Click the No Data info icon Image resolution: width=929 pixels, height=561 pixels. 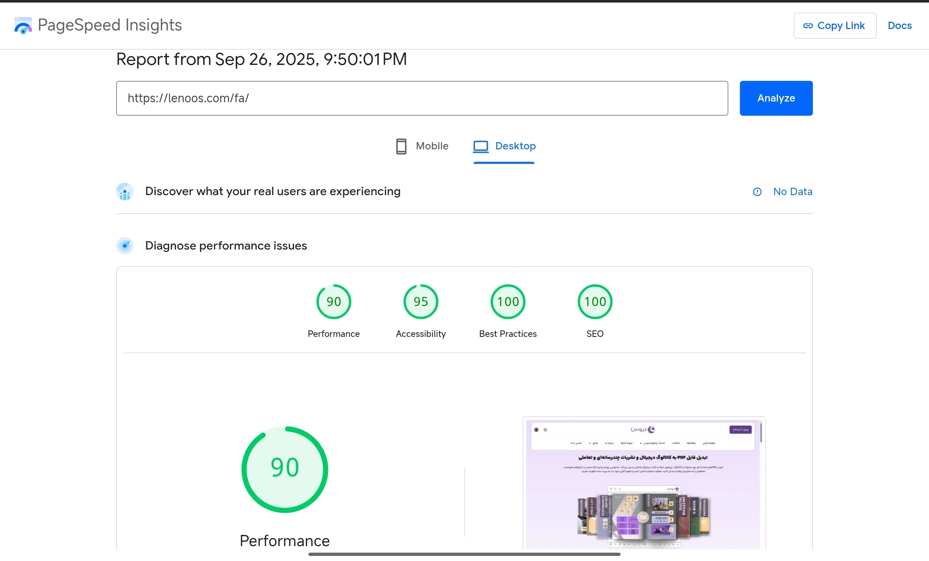tap(757, 192)
